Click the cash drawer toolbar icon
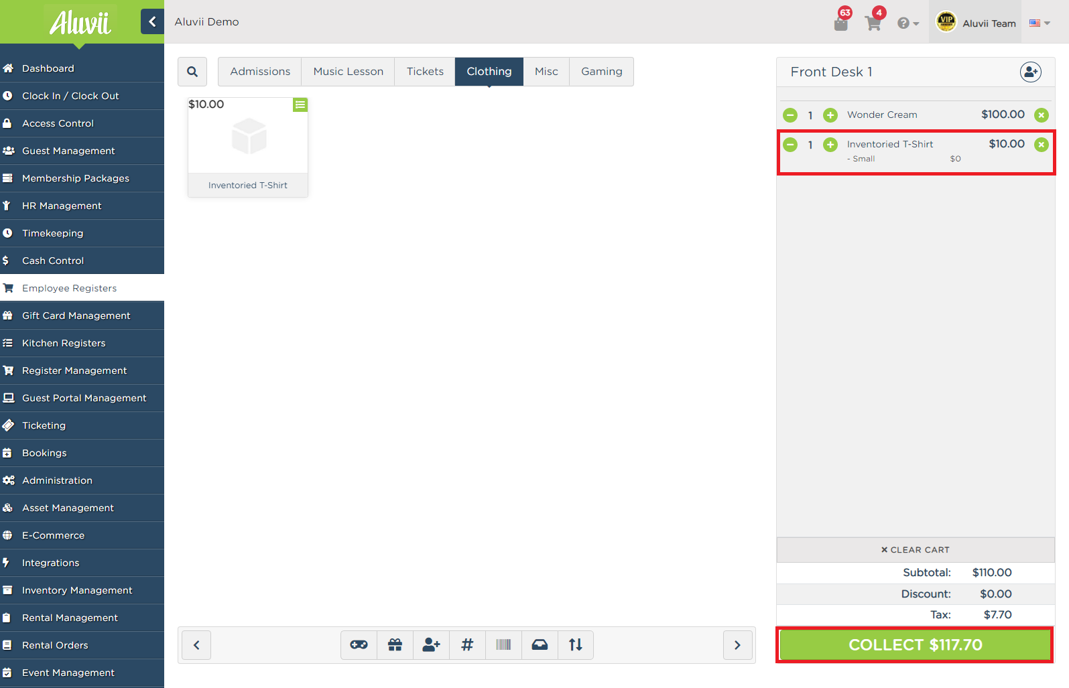Image resolution: width=1069 pixels, height=688 pixels. pyautogui.click(x=540, y=645)
